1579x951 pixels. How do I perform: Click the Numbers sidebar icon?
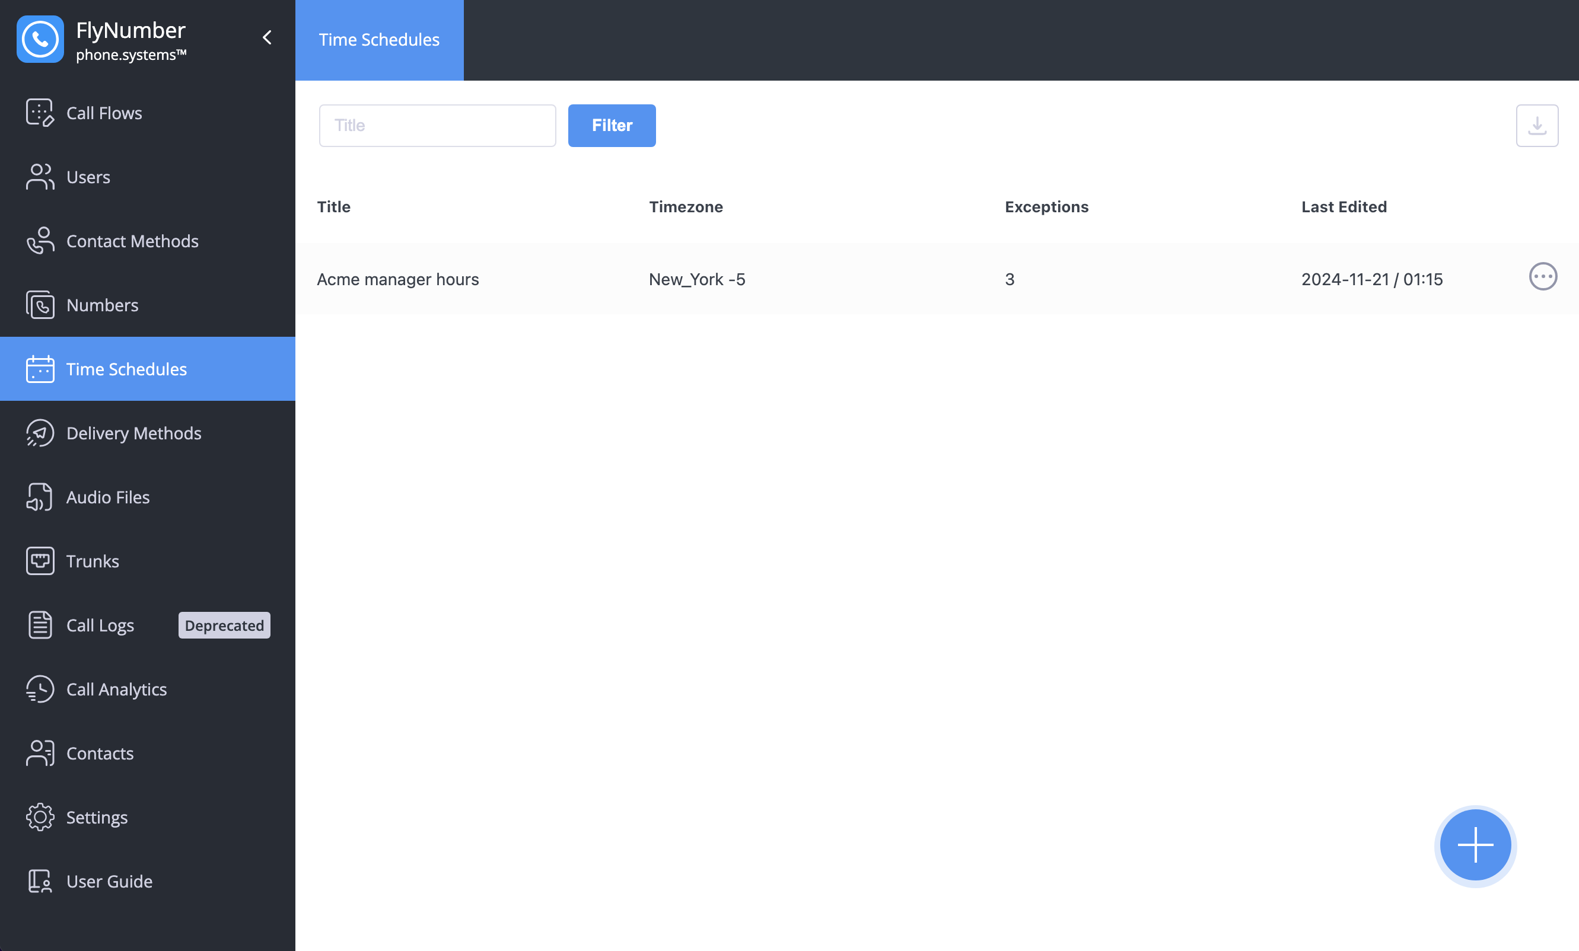40,305
